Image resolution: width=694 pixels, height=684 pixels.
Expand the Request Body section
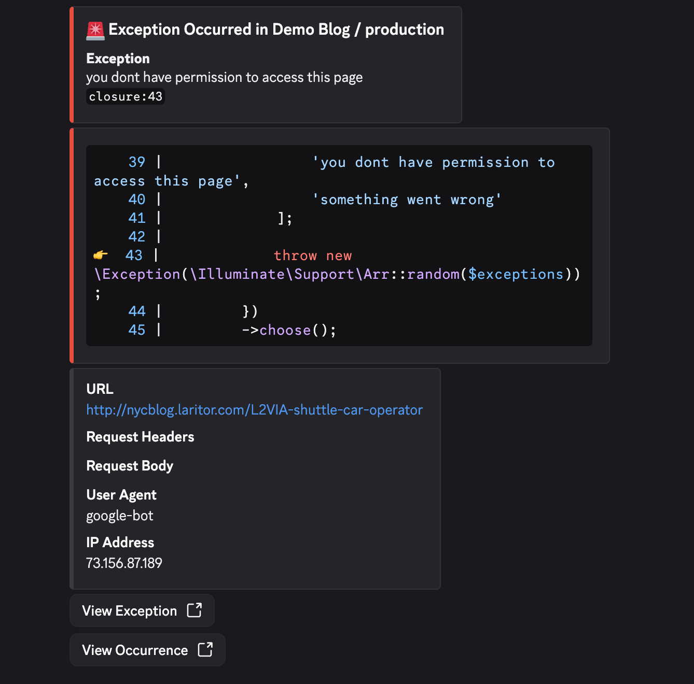point(130,466)
